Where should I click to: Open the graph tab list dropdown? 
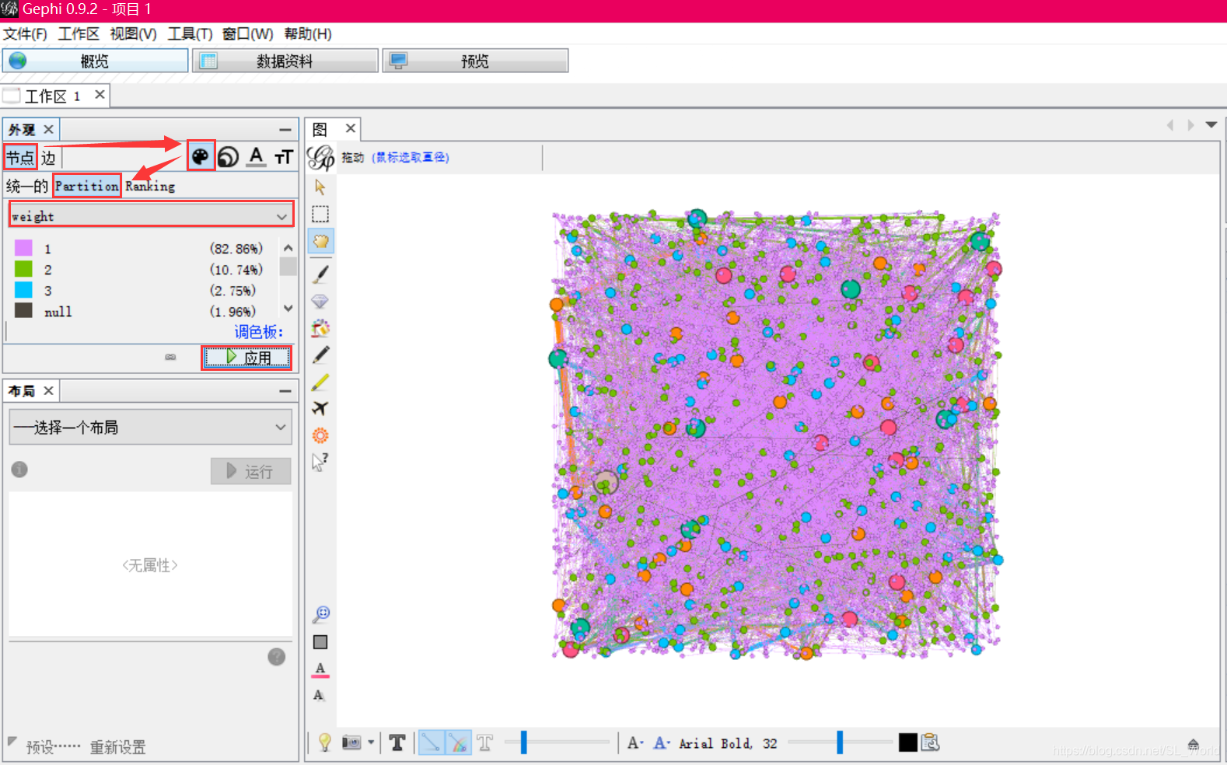tap(1211, 124)
